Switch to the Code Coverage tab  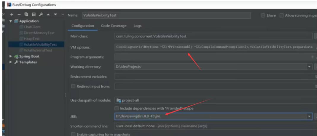(114, 26)
